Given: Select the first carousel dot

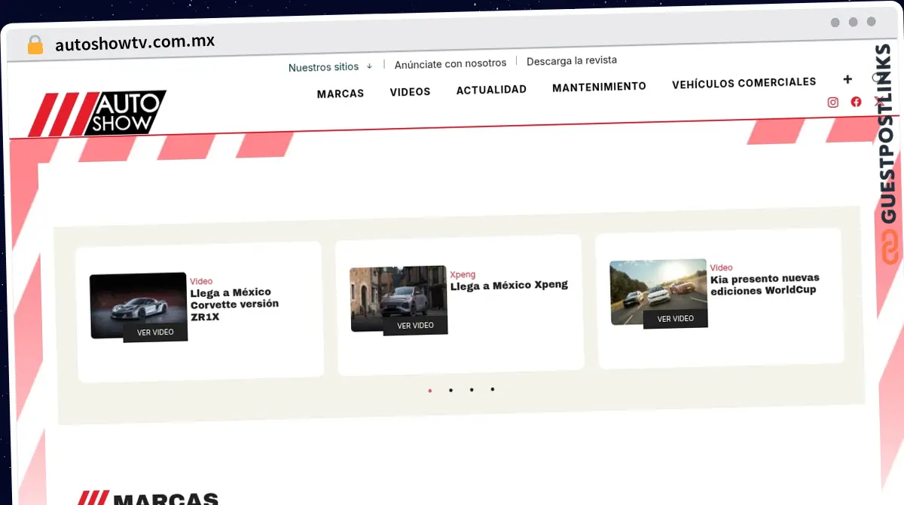Looking at the screenshot, I should click(430, 390).
